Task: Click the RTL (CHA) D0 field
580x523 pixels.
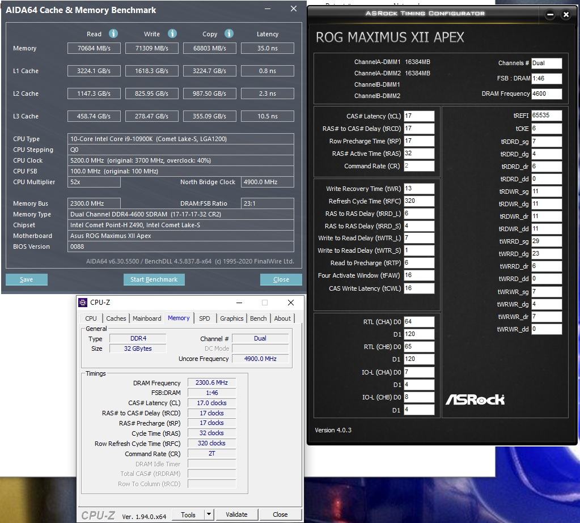Action: coord(419,321)
